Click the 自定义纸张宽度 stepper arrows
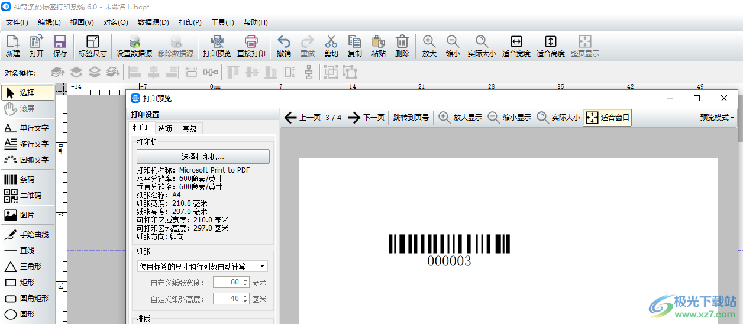Viewport: 743px width, 324px height. (245, 283)
